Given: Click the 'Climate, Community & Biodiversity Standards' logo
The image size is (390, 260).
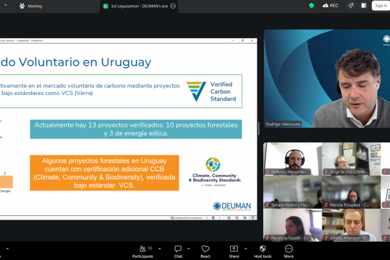Looking at the screenshot, I should pos(214,172).
